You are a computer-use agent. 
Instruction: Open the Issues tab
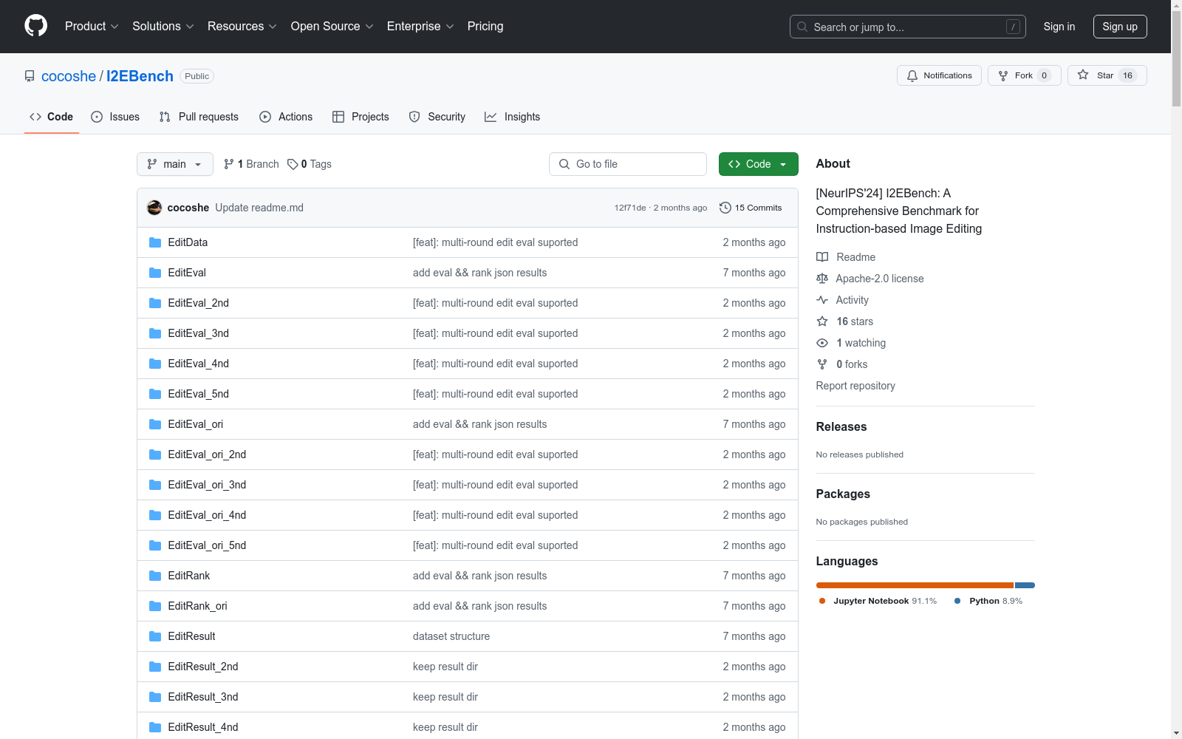click(x=115, y=117)
